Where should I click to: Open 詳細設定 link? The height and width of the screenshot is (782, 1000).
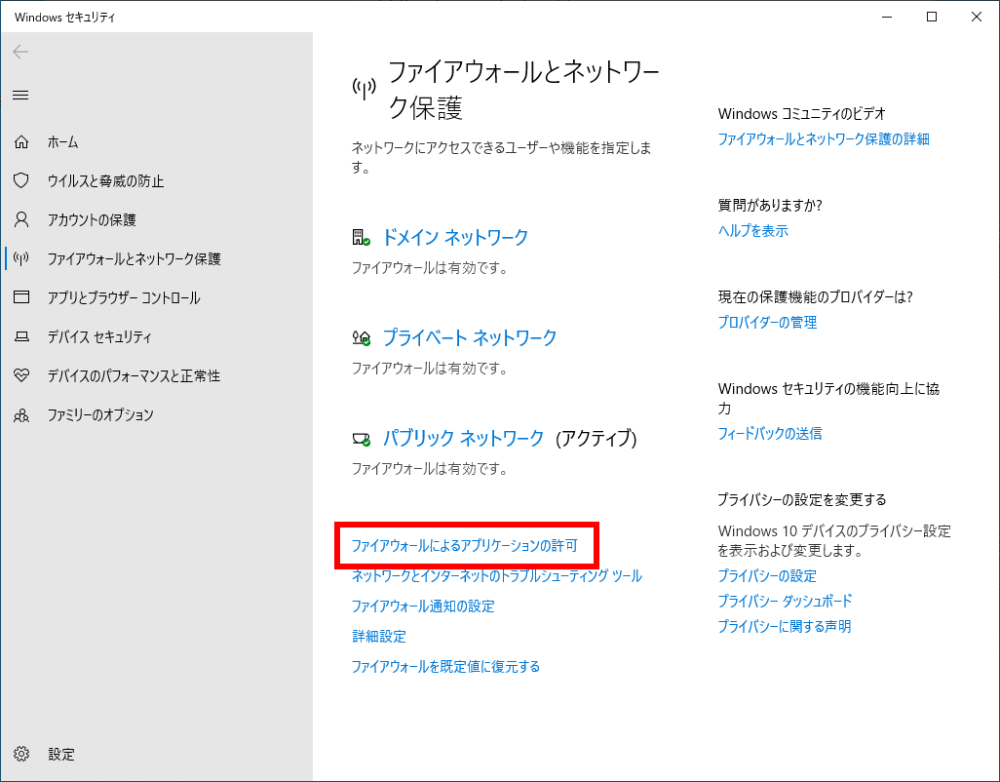[379, 636]
